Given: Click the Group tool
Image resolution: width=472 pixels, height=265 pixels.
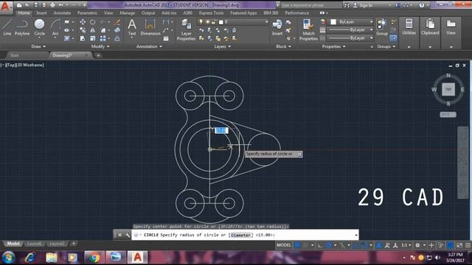Looking at the screenshot, I should tap(382, 27).
